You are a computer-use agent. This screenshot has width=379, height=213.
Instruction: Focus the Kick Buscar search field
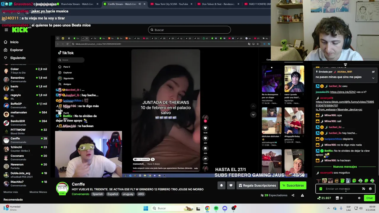pos(189,30)
